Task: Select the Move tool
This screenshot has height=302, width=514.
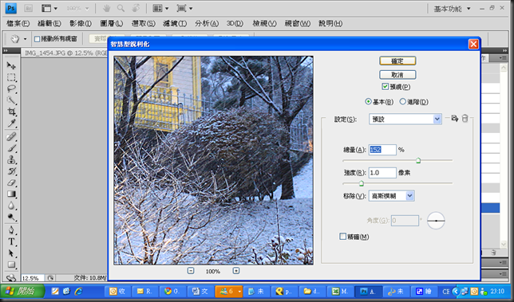Action: 11,65
